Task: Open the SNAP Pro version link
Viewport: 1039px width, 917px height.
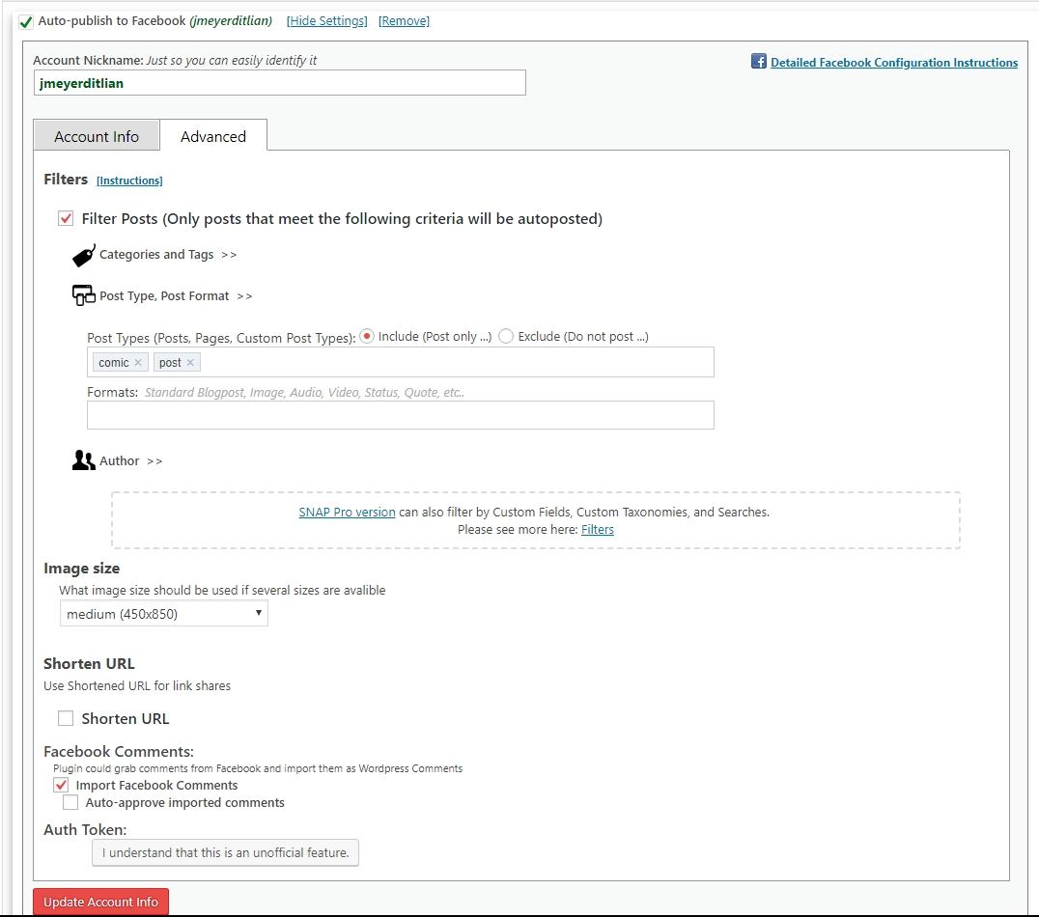Action: (348, 513)
